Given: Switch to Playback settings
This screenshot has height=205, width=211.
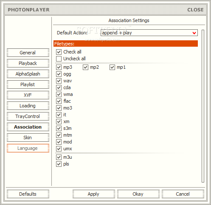Looking at the screenshot, I should 28,63.
